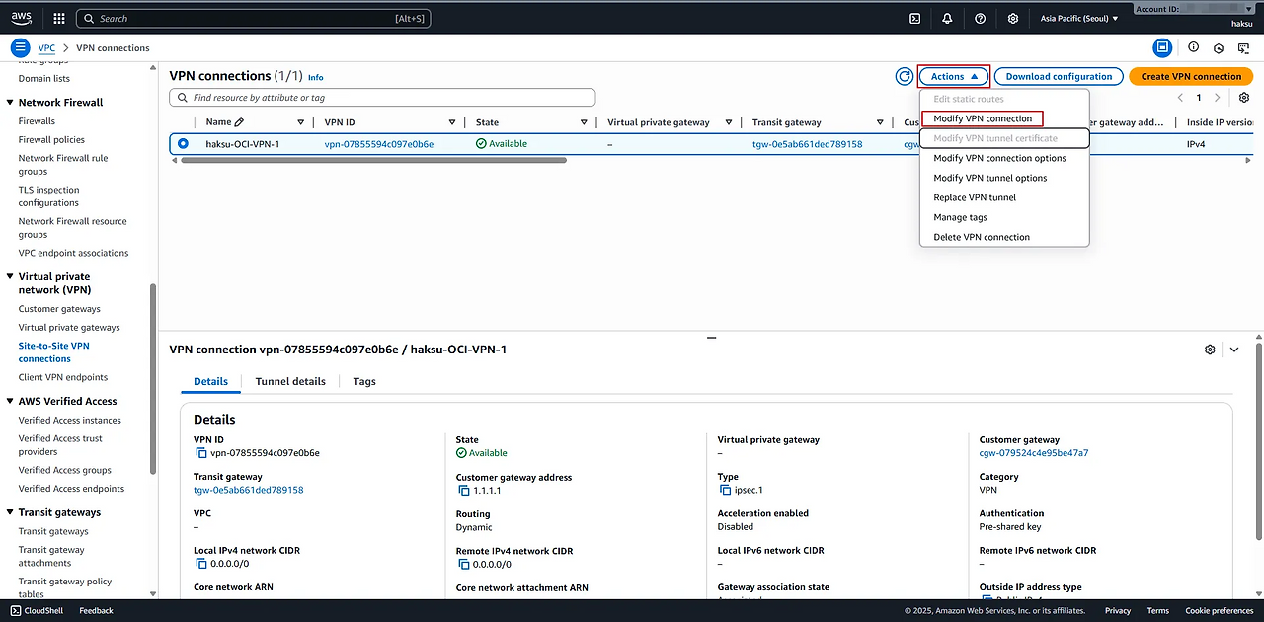Image resolution: width=1264 pixels, height=622 pixels.
Task: Select the haksu-OCI-VPN-1 radio button
Action: coord(183,144)
